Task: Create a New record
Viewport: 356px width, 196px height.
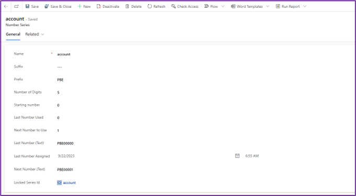Action: (84, 6)
